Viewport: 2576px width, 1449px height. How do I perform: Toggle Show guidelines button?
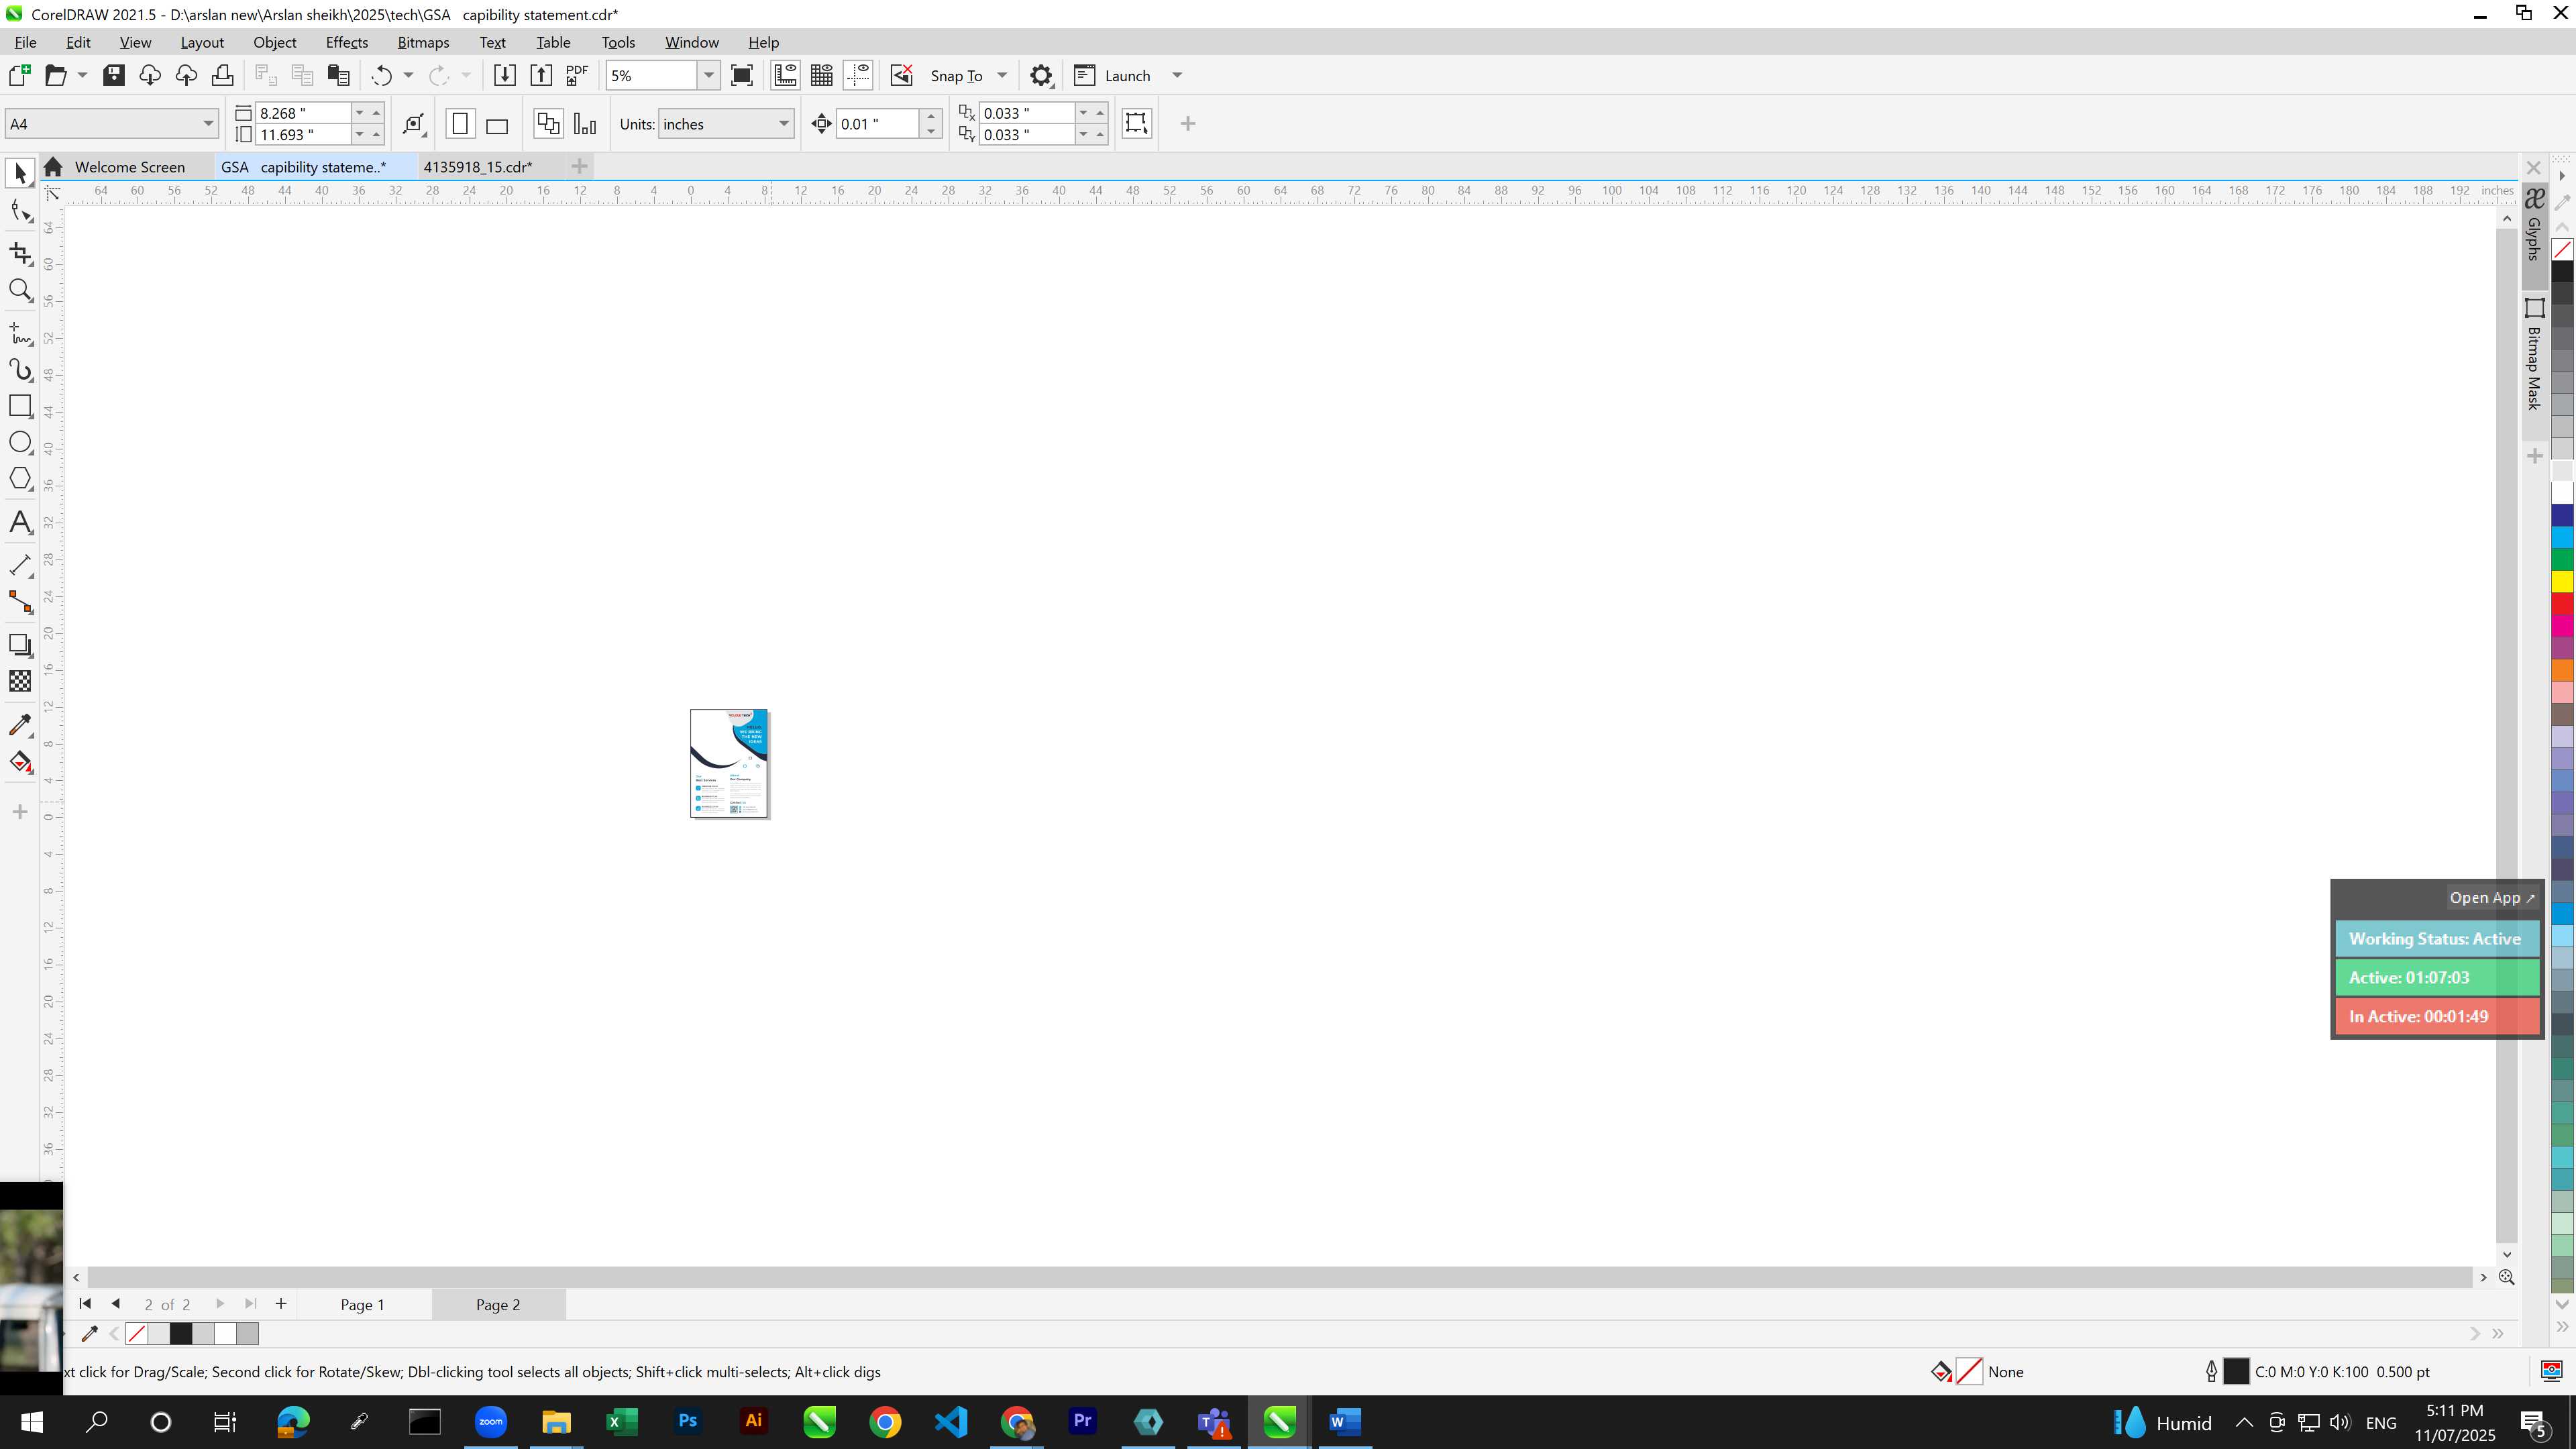(x=858, y=76)
